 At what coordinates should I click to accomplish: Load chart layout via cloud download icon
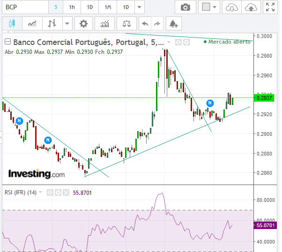[x=231, y=7]
